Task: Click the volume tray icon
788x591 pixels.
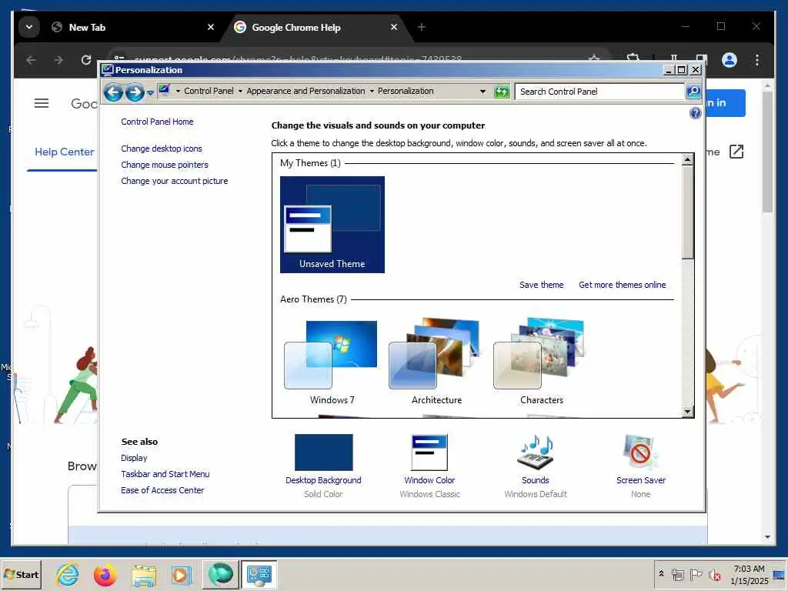Action: [715, 575]
